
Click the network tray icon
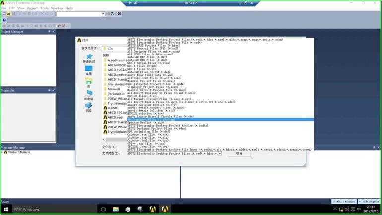point(341,209)
